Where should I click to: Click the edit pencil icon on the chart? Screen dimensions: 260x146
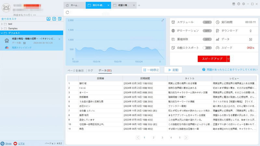click(163, 20)
